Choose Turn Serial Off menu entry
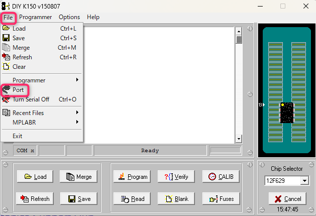This screenshot has height=216, width=316. tap(42, 99)
